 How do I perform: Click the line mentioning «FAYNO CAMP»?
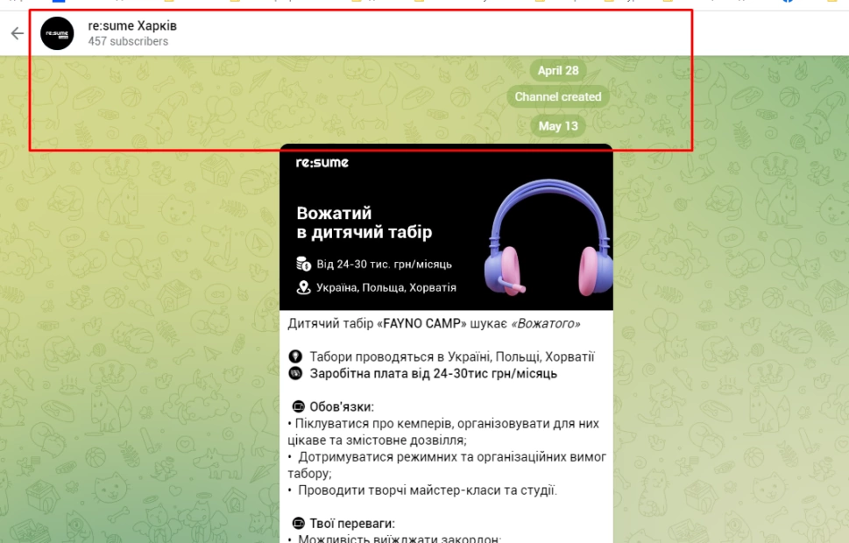pos(434,324)
